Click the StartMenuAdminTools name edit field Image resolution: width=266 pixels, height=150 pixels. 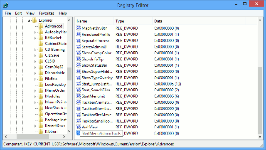pos(101,133)
